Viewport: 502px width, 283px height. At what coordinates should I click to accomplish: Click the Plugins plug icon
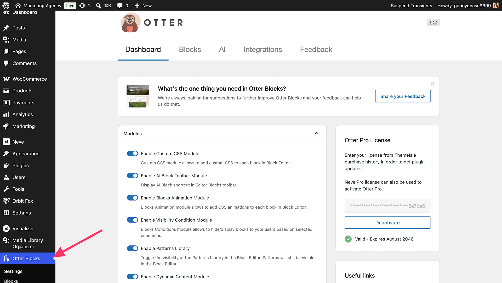click(6, 166)
